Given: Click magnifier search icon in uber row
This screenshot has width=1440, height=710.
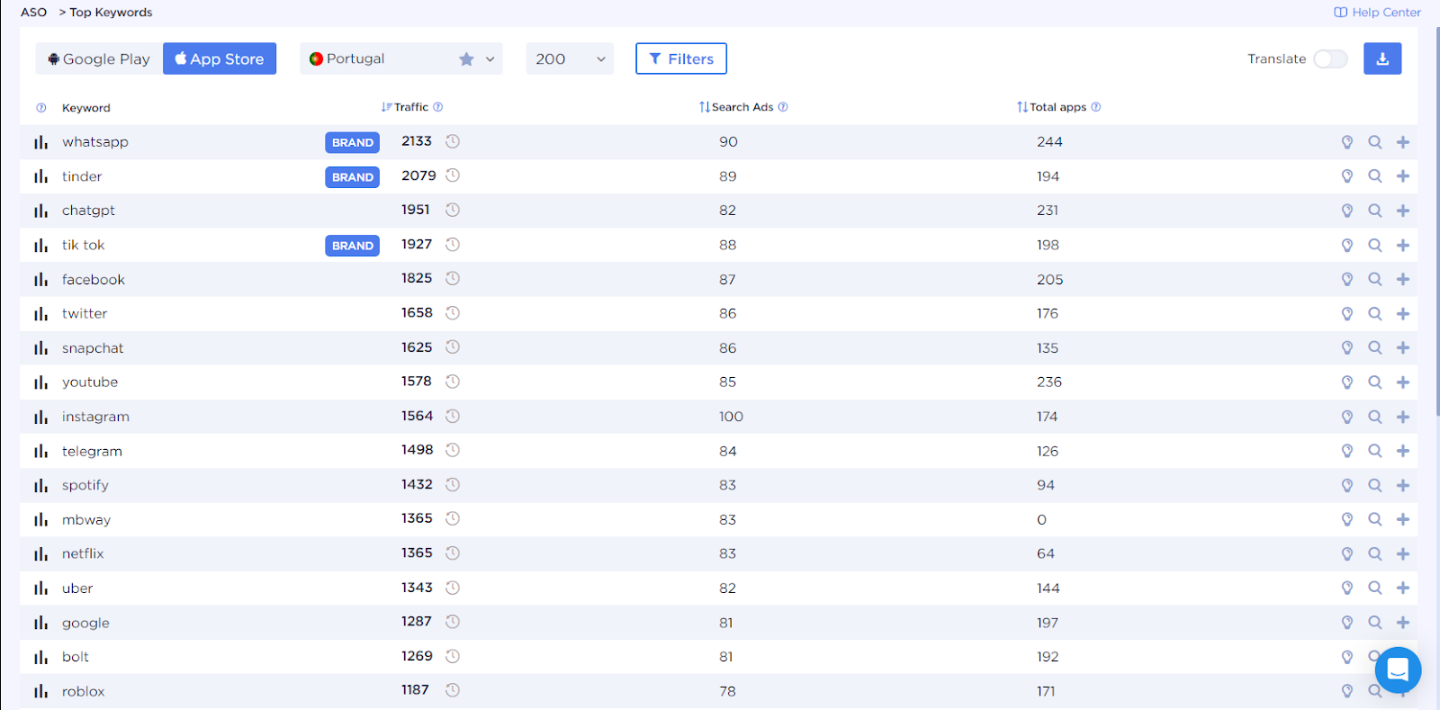Looking at the screenshot, I should pyautogui.click(x=1375, y=588).
